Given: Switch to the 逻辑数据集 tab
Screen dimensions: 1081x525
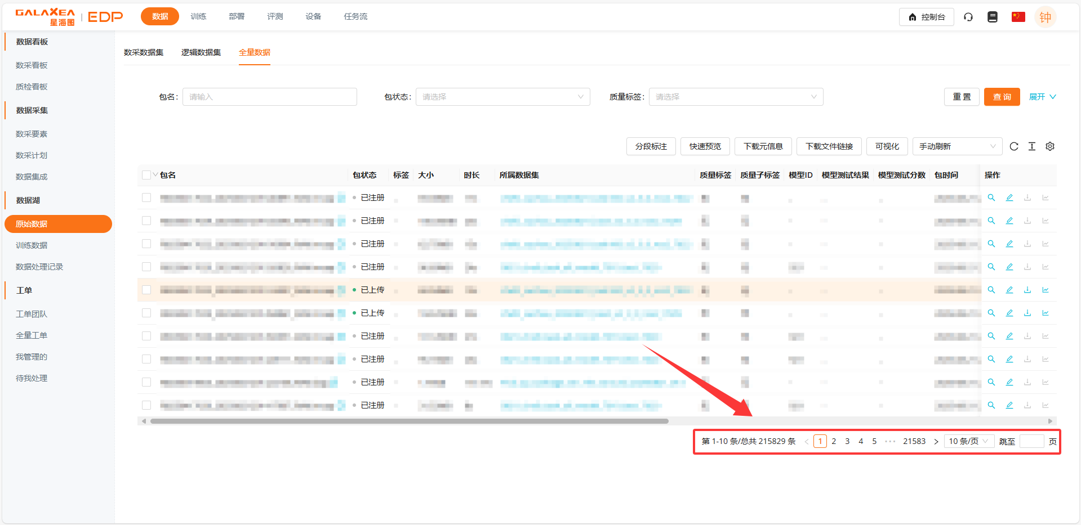Looking at the screenshot, I should (x=201, y=52).
